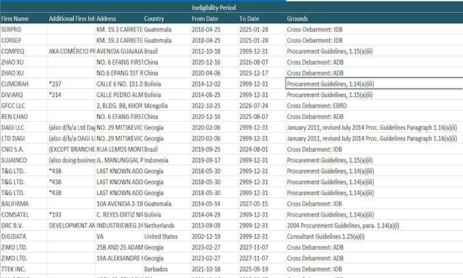463x278 pixels.
Task: Click NO.6 EPANG 1ST address cell
Action: pos(119,73)
